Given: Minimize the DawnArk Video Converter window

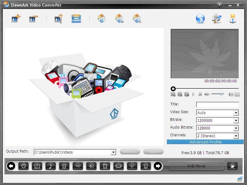Looking at the screenshot, I should pyautogui.click(x=230, y=5).
